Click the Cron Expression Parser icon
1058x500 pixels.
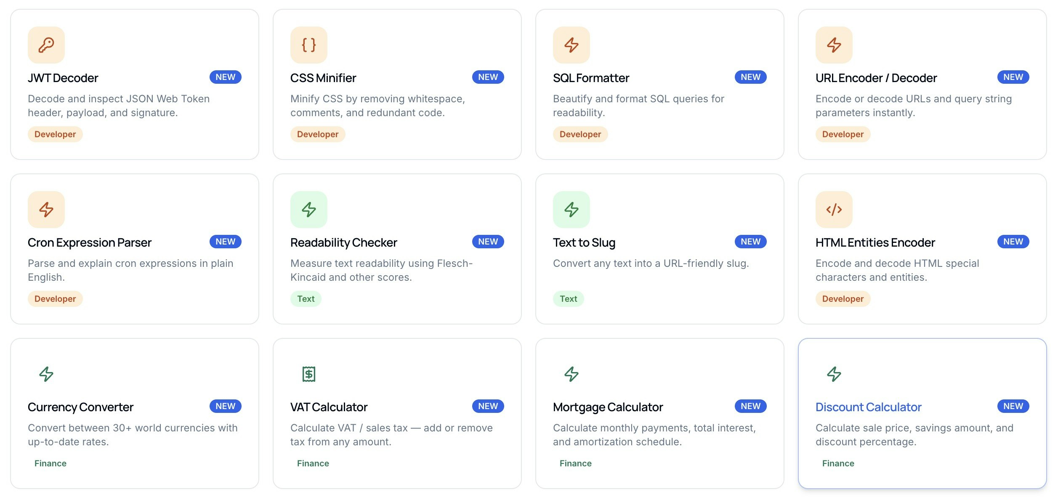[x=46, y=209]
